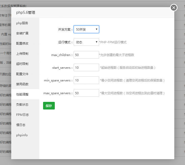Switch to the php服务 tab

click(22, 23)
